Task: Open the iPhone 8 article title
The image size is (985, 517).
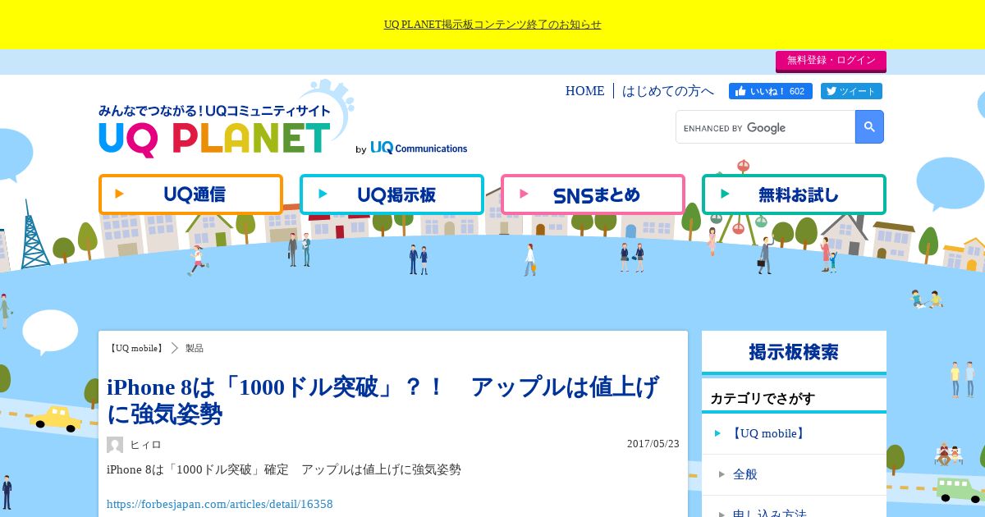Action: pyautogui.click(x=383, y=400)
